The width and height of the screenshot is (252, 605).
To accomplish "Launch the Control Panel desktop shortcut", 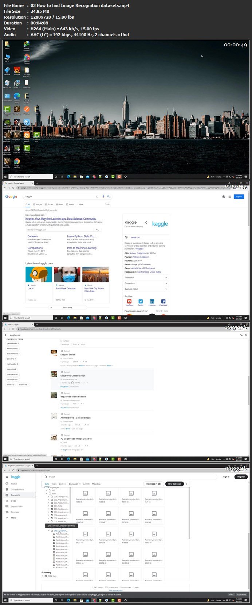I will tap(7, 97).
